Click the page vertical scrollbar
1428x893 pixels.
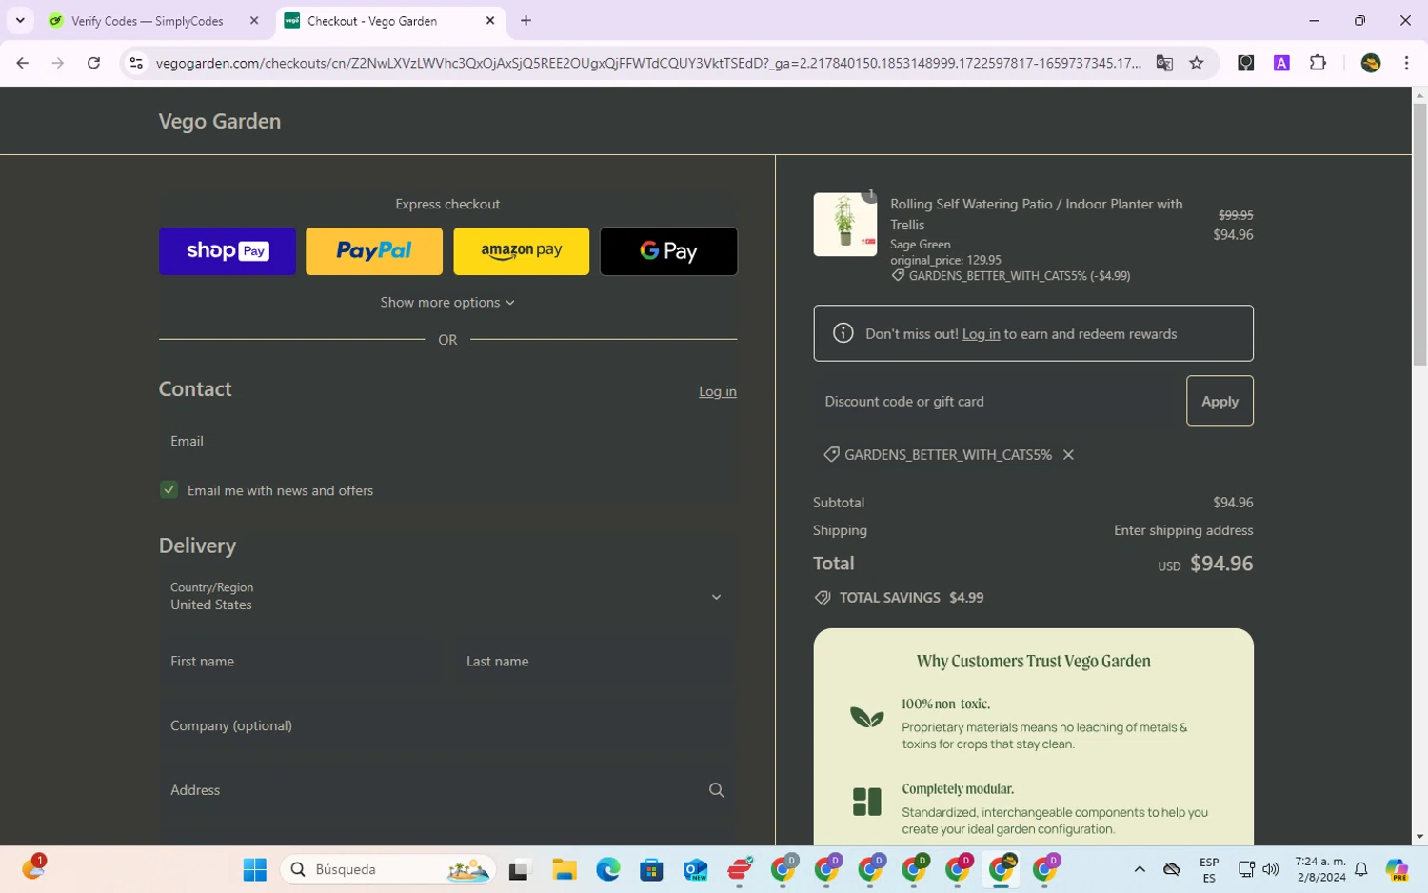tap(1419, 233)
